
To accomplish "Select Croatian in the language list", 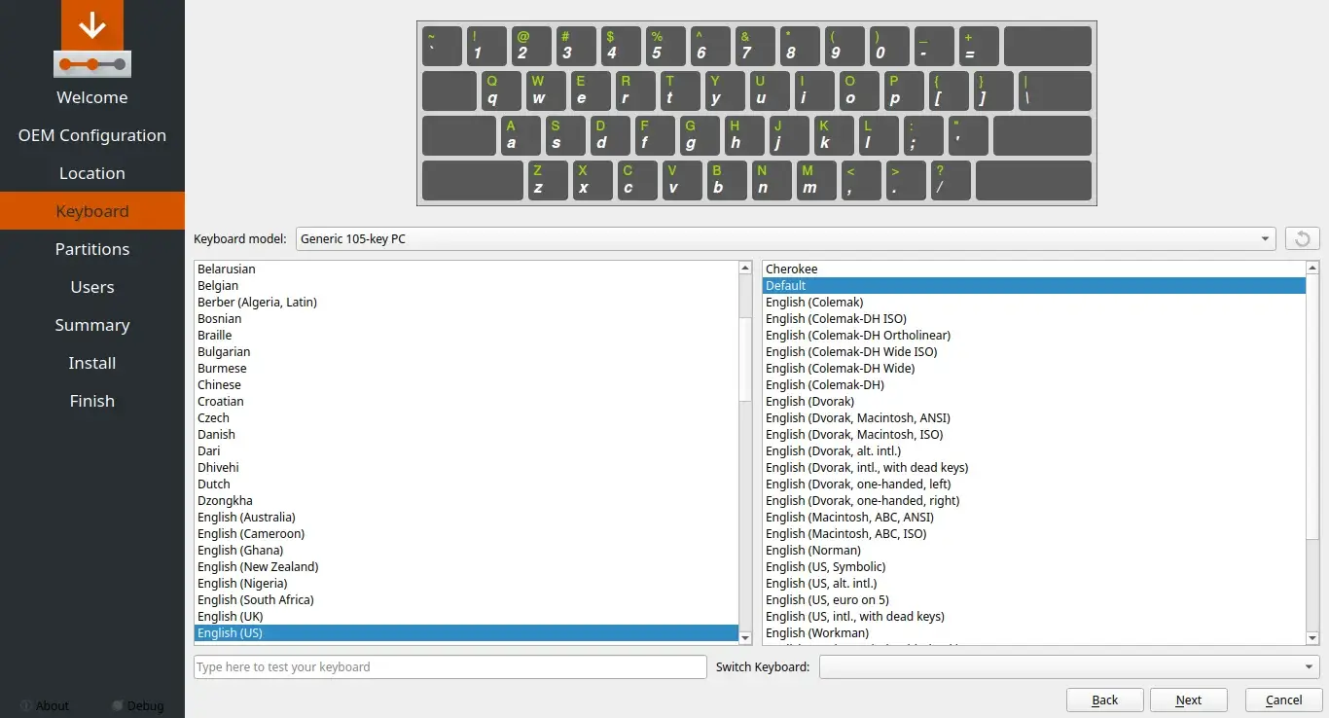I will [467, 401].
